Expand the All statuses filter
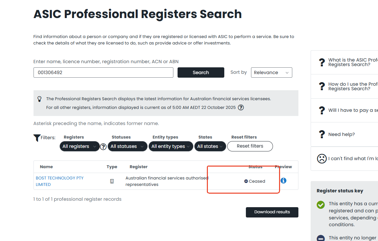 pos(127,146)
